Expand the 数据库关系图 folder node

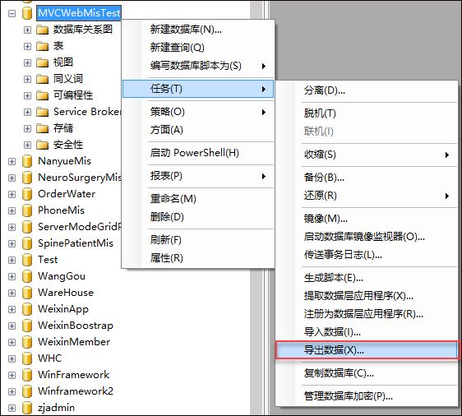(x=27, y=30)
